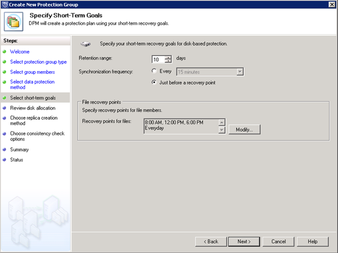Click the Choose consistency check options step

pos(37,136)
